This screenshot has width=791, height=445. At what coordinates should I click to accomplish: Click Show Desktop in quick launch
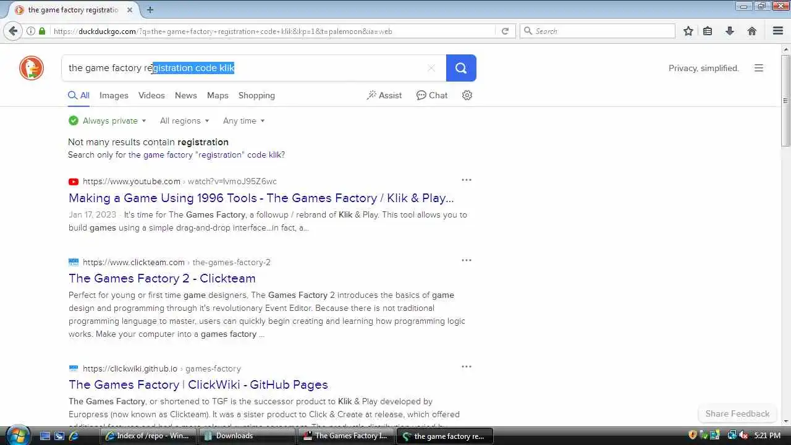click(44, 436)
